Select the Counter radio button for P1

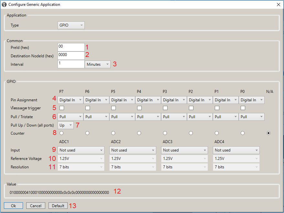[x=217, y=133]
